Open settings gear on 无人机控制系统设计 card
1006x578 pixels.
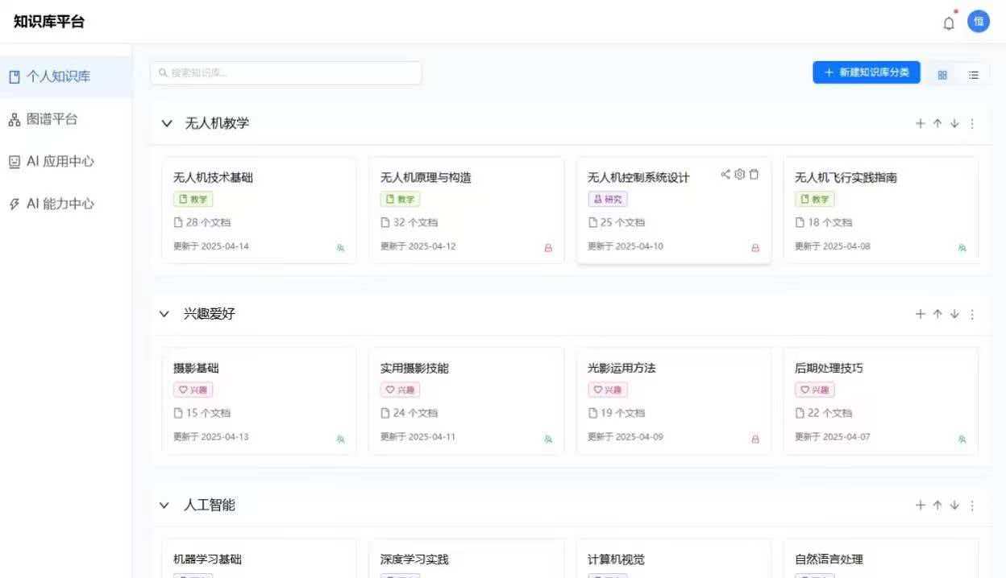[739, 175]
